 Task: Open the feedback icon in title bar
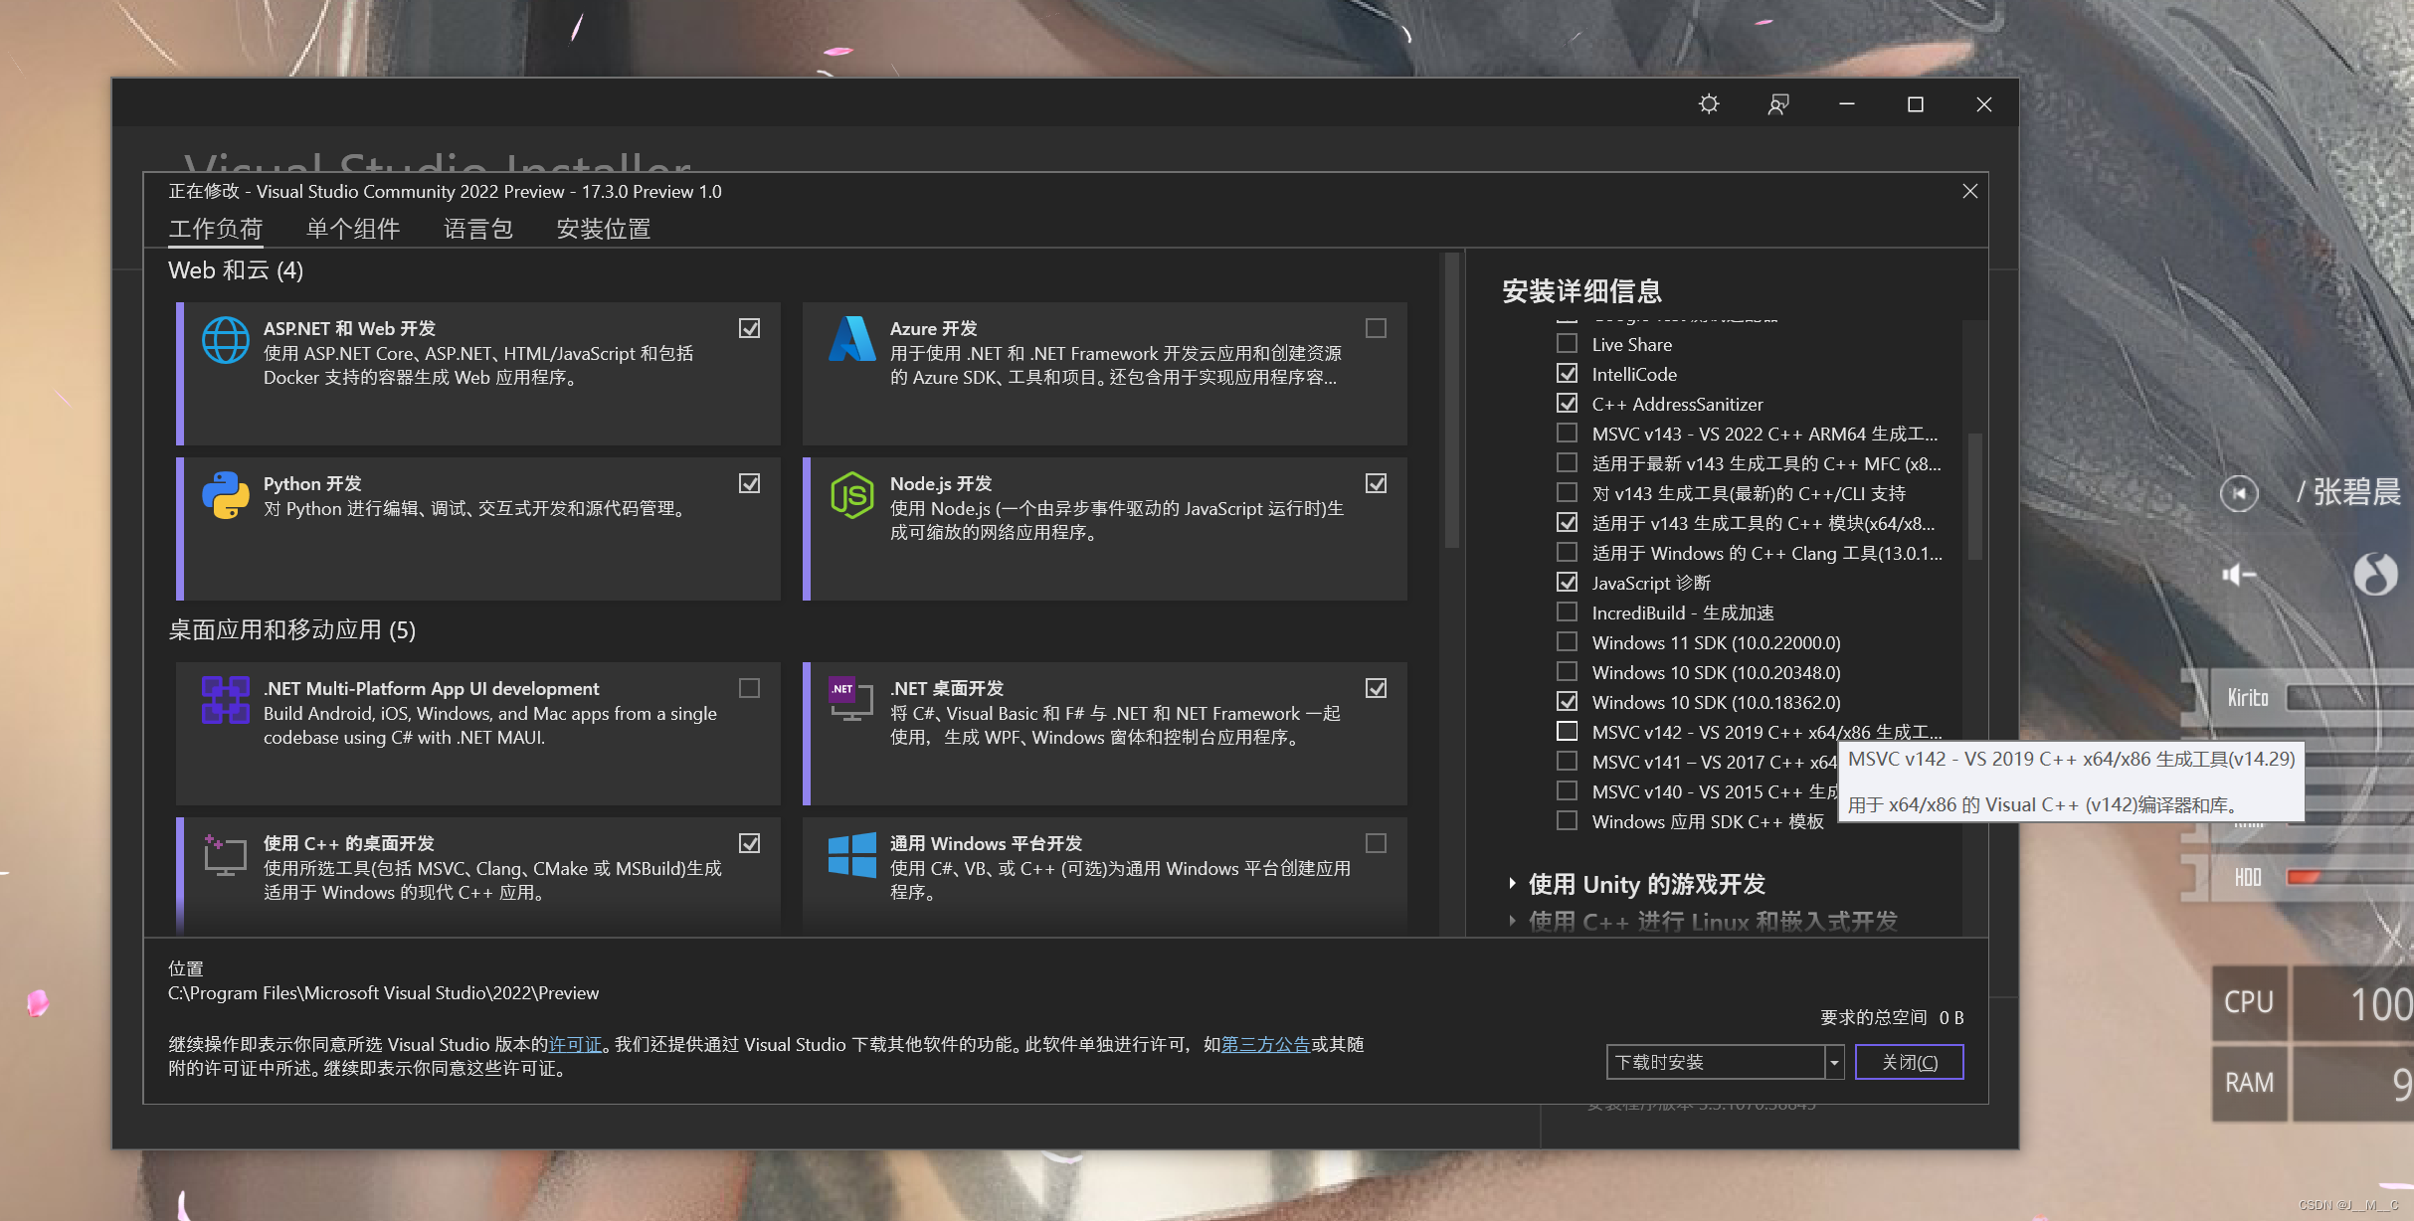(1778, 104)
